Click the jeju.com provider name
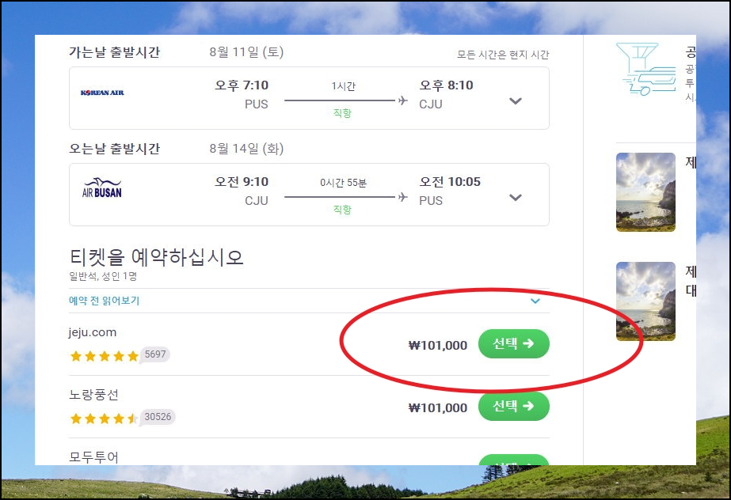Screen dimensions: 731x500 click(93, 332)
